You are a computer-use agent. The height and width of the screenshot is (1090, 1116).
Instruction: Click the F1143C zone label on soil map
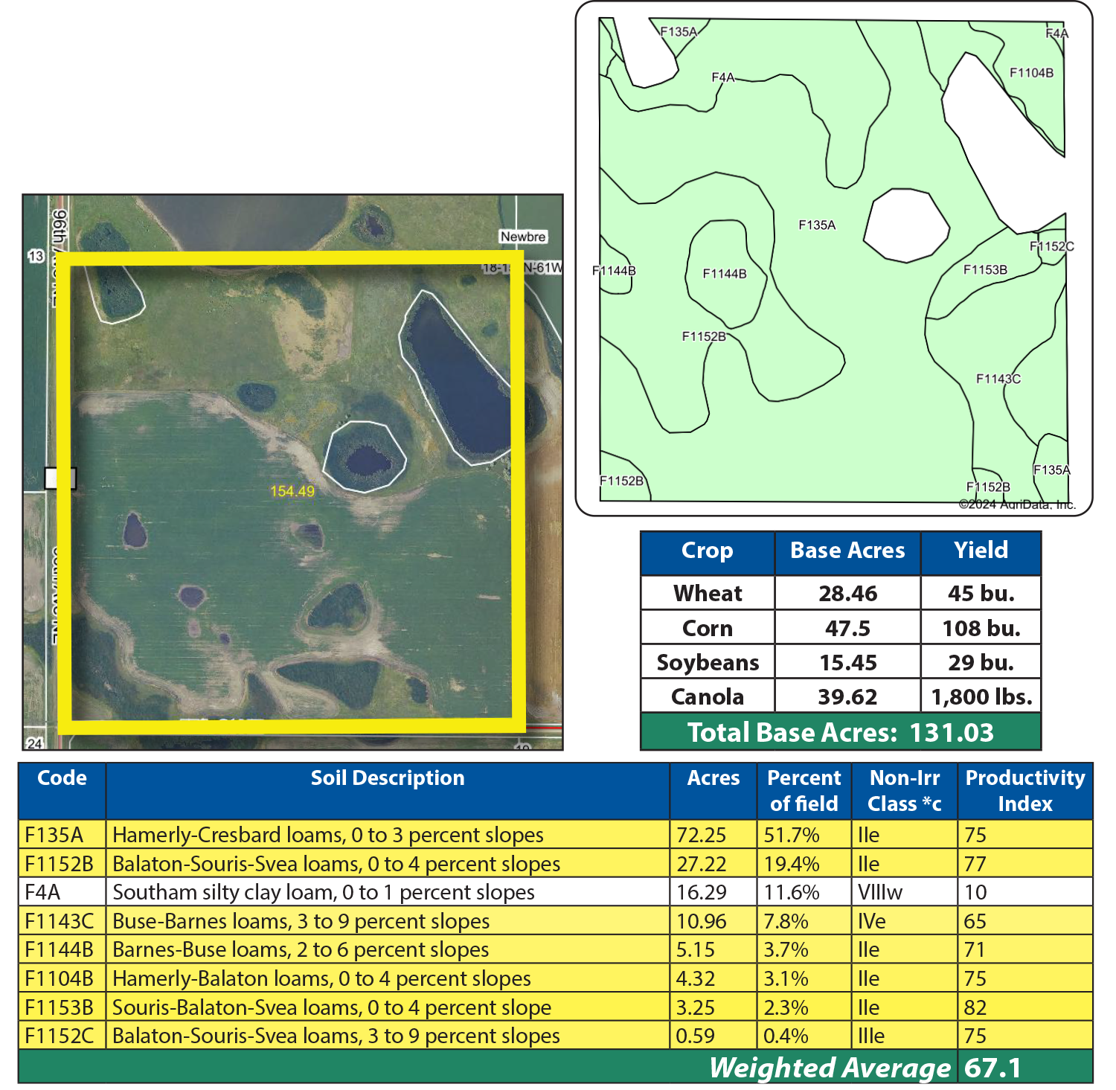[x=998, y=379]
